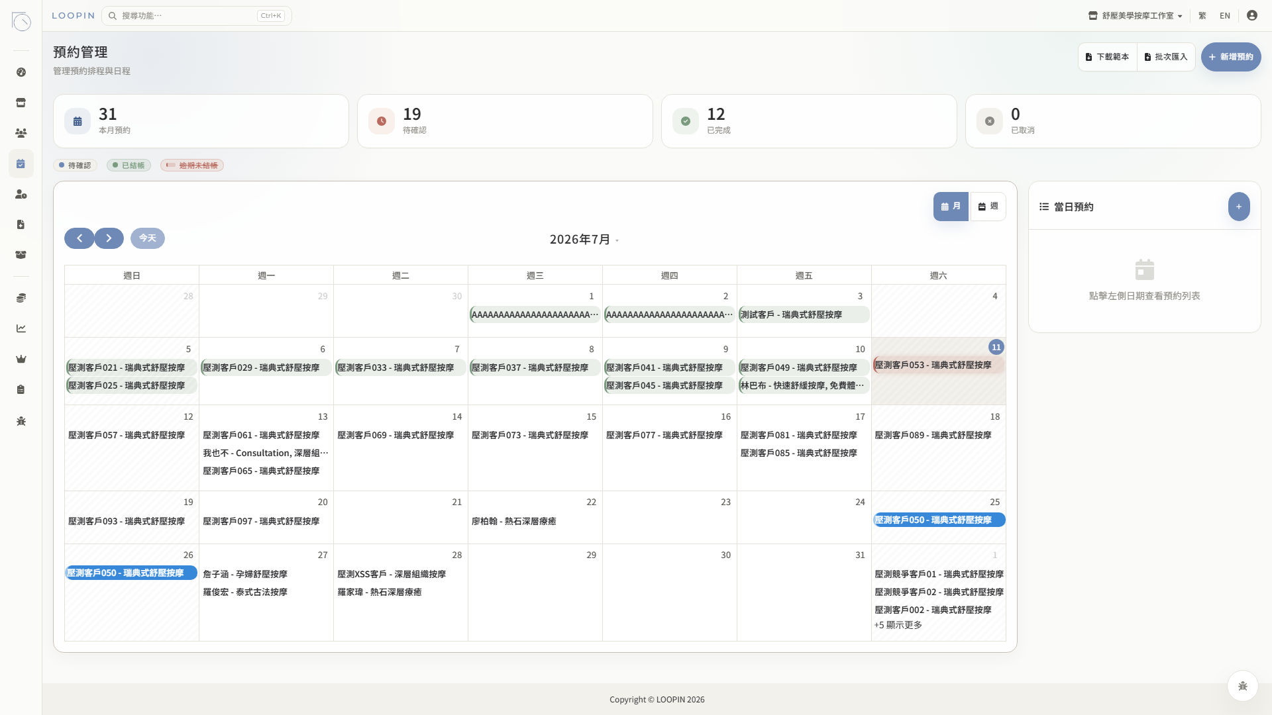Open AAAA appointment on July 1
The image size is (1272, 715).
(535, 314)
